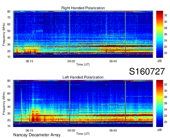Click the dB unit label under top colorbar
Viewport: 170px width, 138px height.
coord(159,61)
